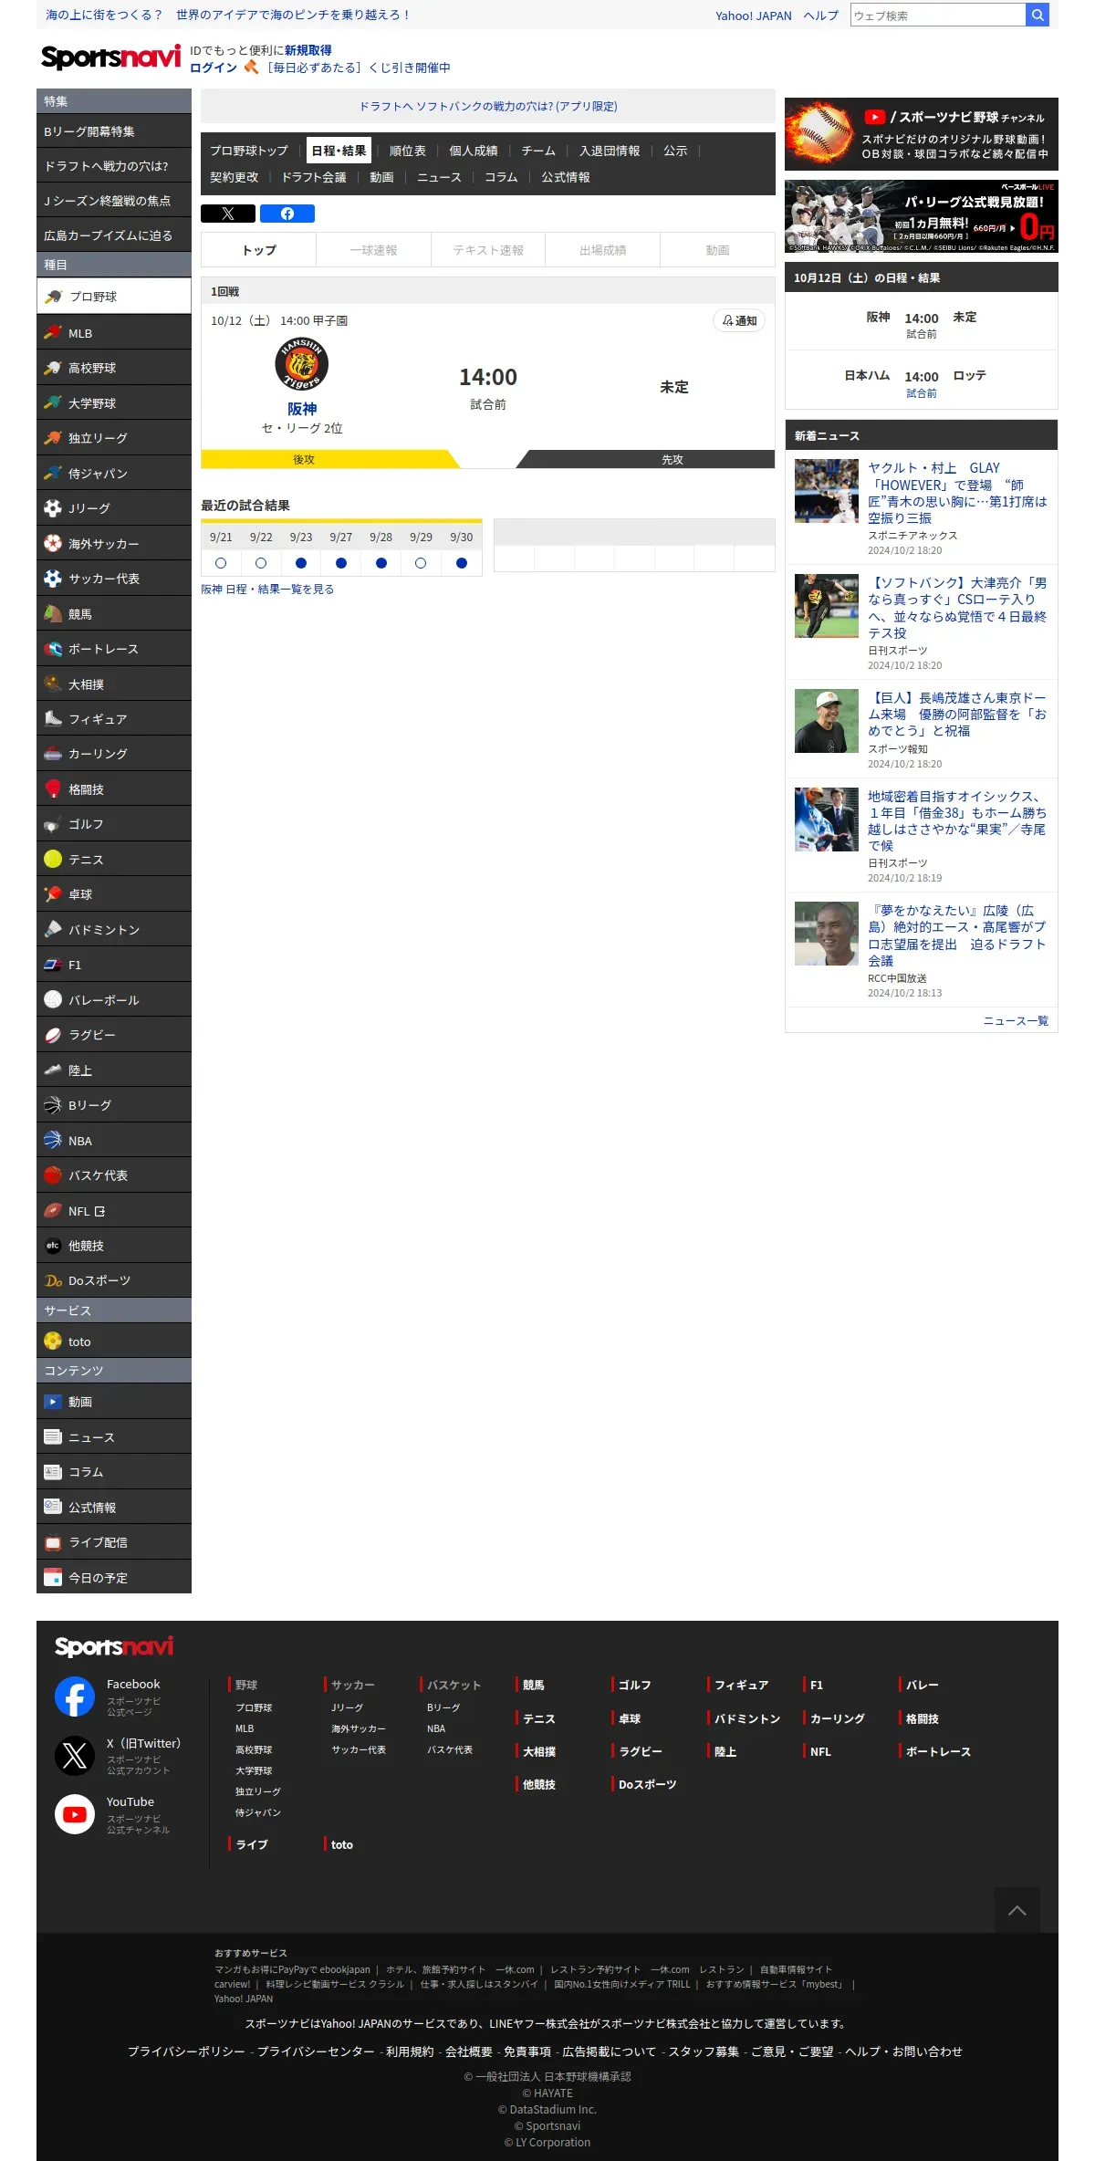1095x2161 pixels.
Task: Click footer プライバシーポリシー link
Action: tap(186, 2051)
